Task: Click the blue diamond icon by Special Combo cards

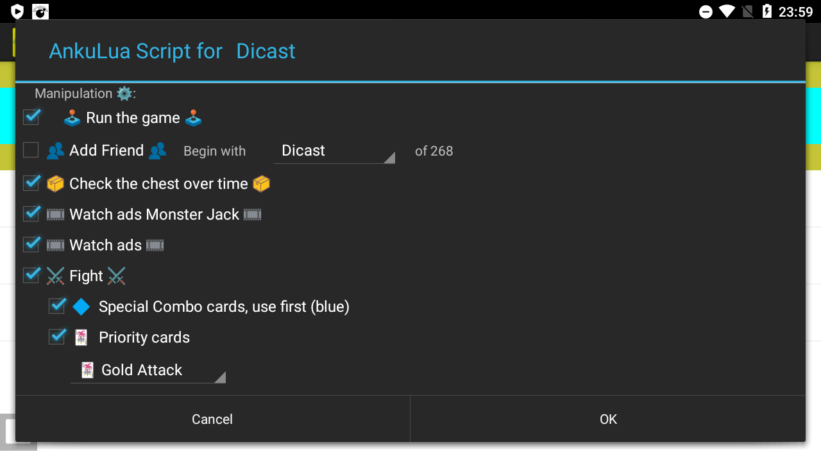Action: [x=81, y=307]
